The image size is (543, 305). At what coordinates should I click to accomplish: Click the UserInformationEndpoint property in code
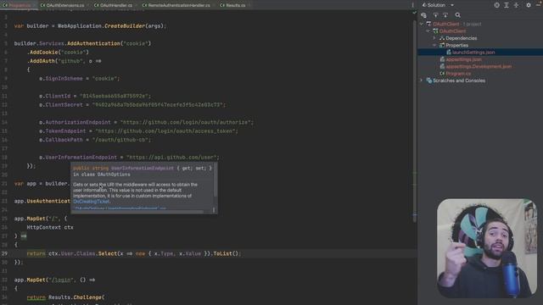click(81, 158)
